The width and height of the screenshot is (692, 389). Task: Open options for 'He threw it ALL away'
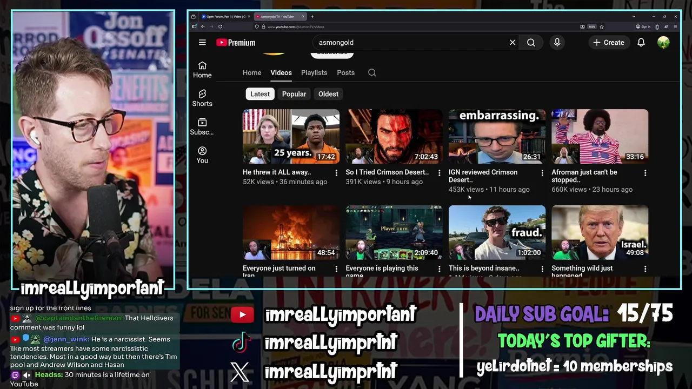pyautogui.click(x=336, y=173)
